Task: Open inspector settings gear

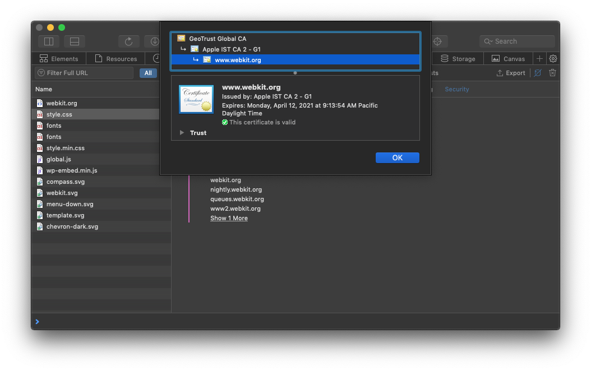Action: tap(553, 59)
